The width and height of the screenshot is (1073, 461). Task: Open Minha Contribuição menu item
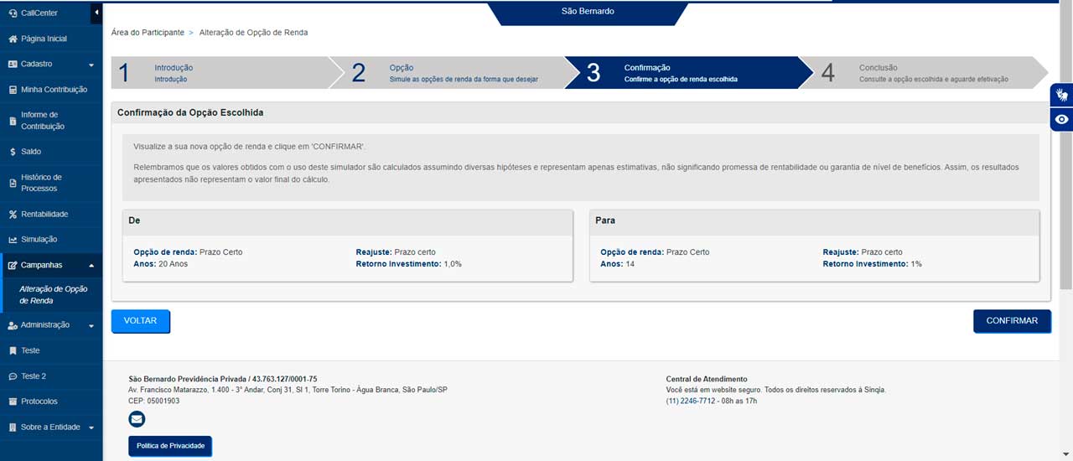pos(51,90)
